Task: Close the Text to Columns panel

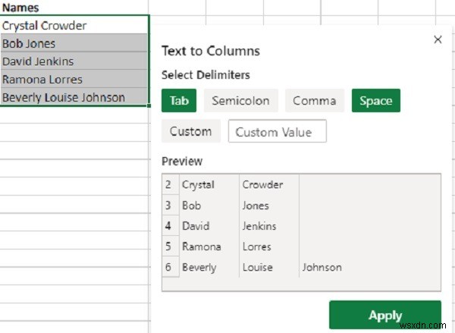Action: tap(438, 39)
